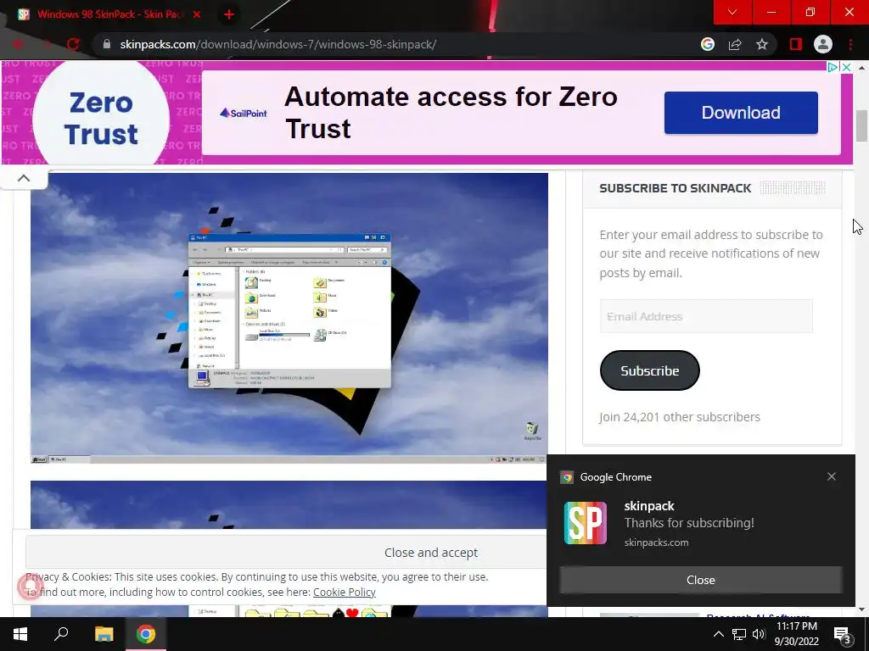Open the Cookie Policy link
The height and width of the screenshot is (651, 869).
tap(345, 593)
